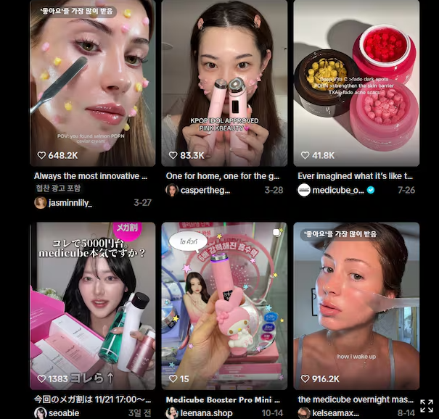
Task: Open the kelseamax profile avatar
Action: 304,413
